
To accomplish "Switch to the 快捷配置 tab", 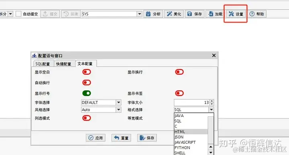I will (x=63, y=64).
